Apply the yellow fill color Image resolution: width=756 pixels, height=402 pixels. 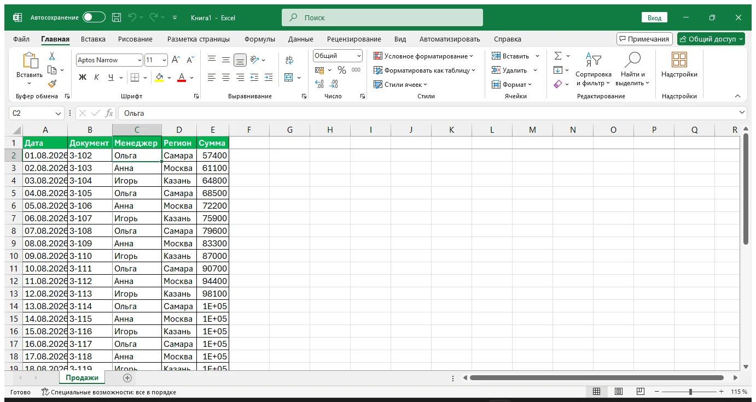pyautogui.click(x=159, y=78)
